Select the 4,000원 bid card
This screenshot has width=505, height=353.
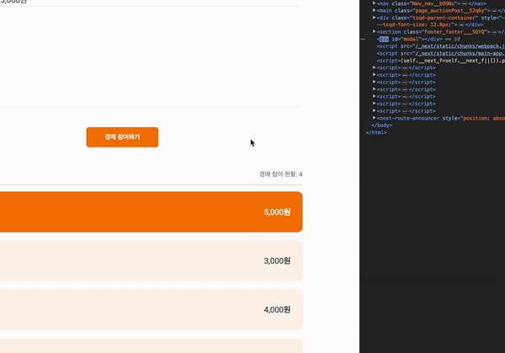tap(151, 309)
